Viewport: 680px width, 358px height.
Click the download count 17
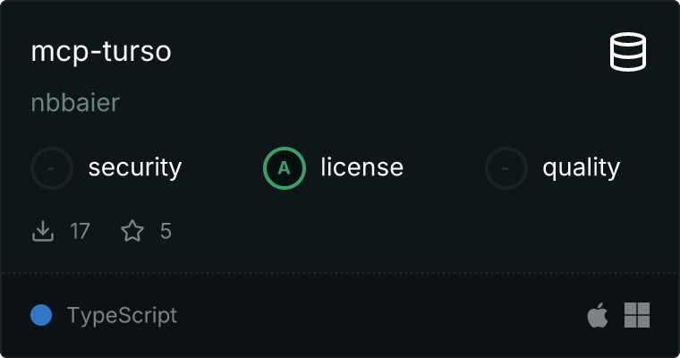click(x=80, y=232)
